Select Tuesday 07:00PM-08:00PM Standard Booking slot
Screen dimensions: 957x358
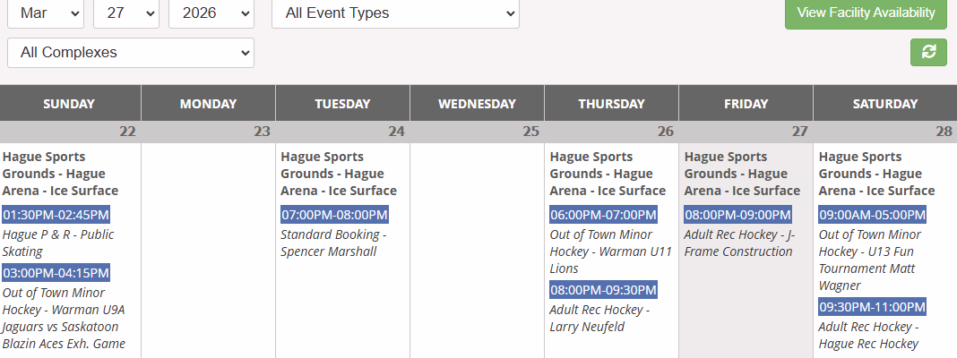pos(334,215)
